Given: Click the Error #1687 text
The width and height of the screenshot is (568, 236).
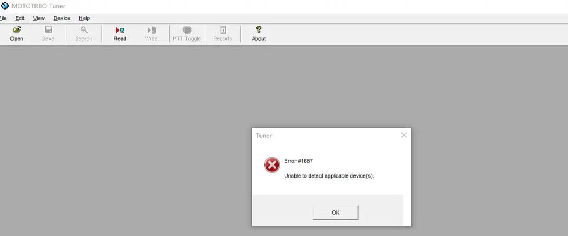Looking at the screenshot, I should point(298,161).
